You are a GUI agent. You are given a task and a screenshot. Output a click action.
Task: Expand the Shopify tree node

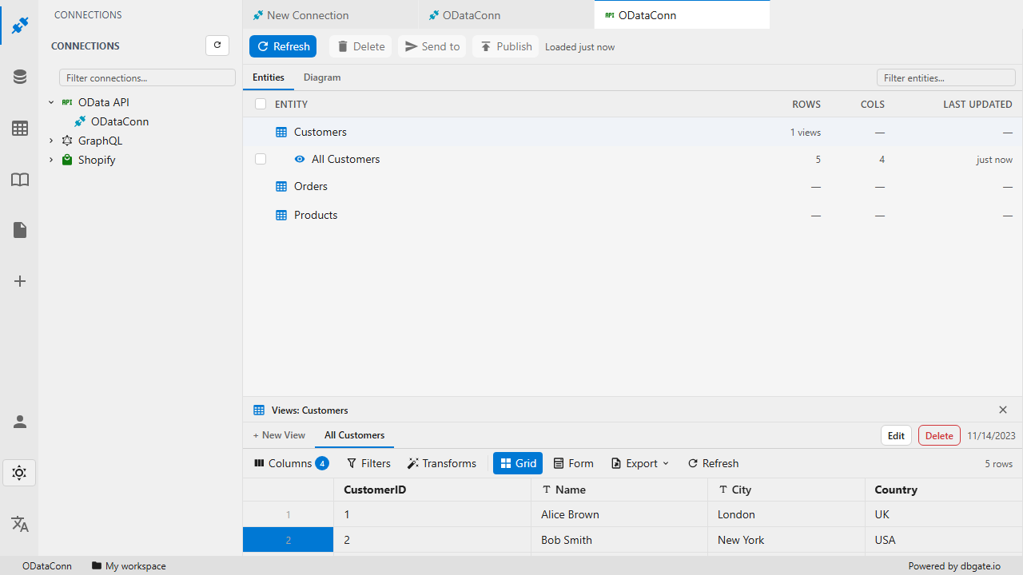pos(51,160)
